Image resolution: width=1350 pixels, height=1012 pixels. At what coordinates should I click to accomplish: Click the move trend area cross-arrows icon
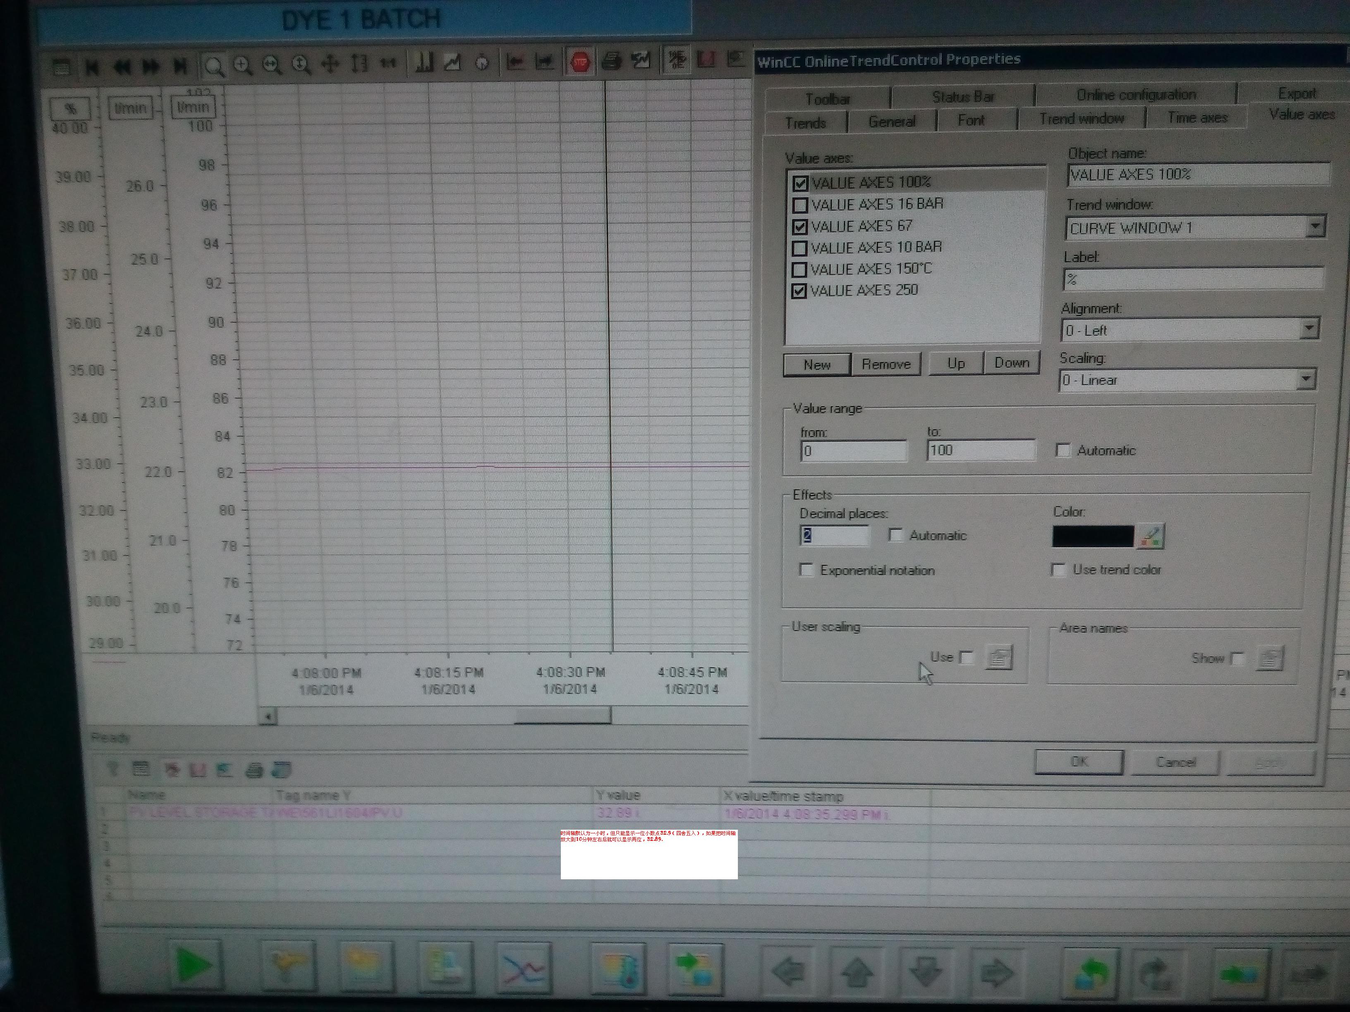(330, 63)
